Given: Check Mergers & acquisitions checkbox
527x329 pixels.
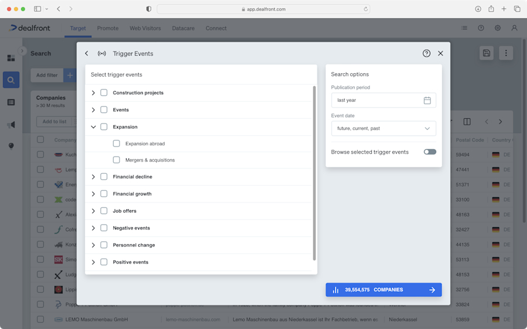Looking at the screenshot, I should (x=117, y=160).
